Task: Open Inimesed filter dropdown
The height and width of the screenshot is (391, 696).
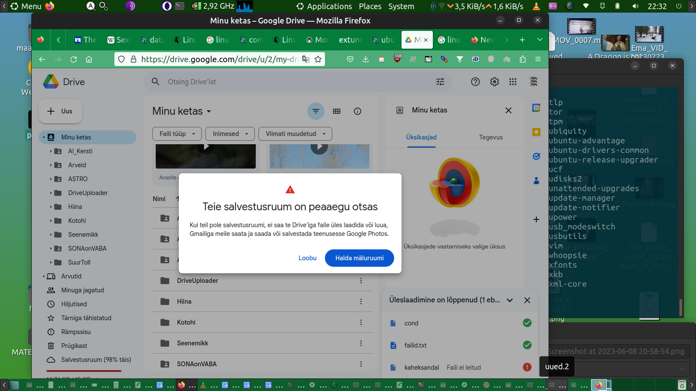Action: click(230, 134)
